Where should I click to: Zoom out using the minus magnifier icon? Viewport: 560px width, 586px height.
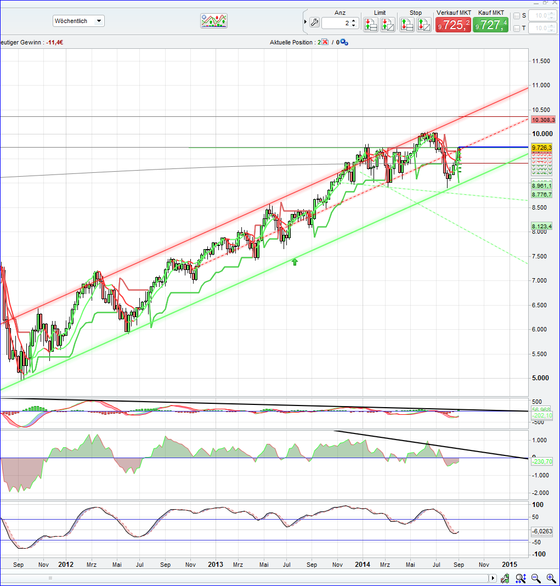click(536, 578)
